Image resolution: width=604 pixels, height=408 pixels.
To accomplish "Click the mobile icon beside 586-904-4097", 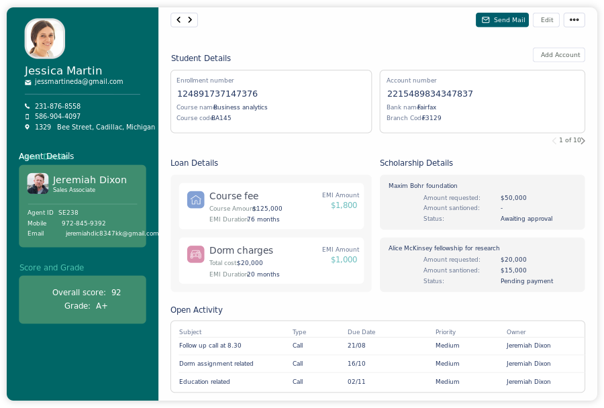I will tap(28, 117).
